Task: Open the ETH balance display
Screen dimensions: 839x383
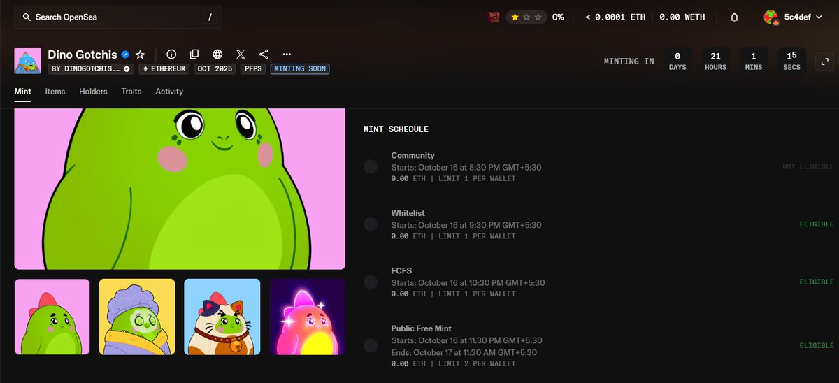Action: pos(615,17)
